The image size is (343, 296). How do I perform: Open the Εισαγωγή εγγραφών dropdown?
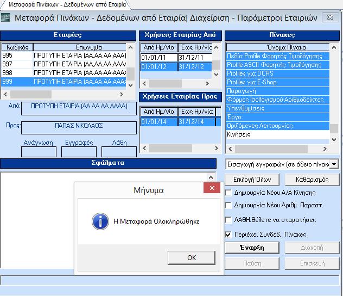(x=334, y=164)
